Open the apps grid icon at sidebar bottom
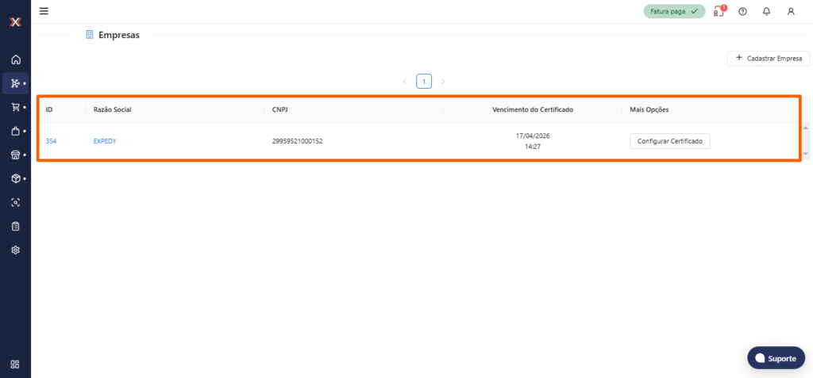The width and height of the screenshot is (813, 378). coord(15,364)
